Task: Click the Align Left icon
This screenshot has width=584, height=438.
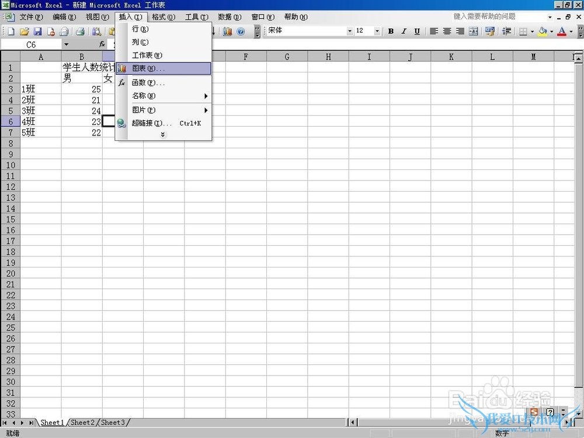Action: click(434, 32)
